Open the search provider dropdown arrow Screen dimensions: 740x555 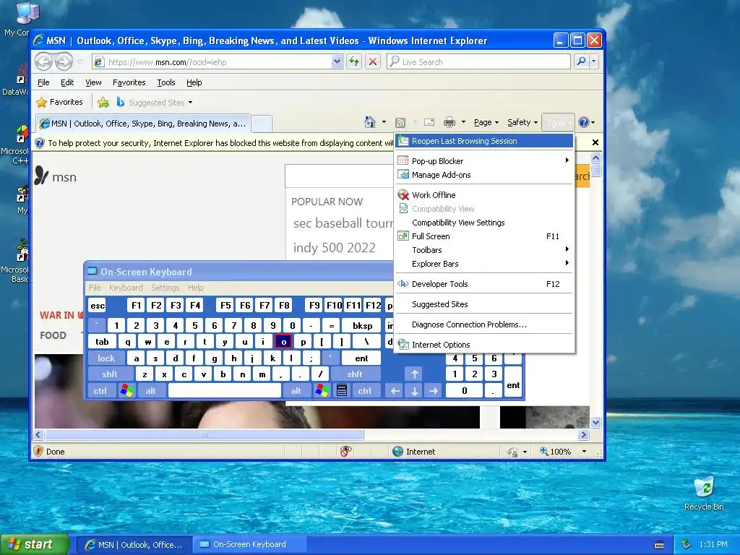[x=594, y=61]
